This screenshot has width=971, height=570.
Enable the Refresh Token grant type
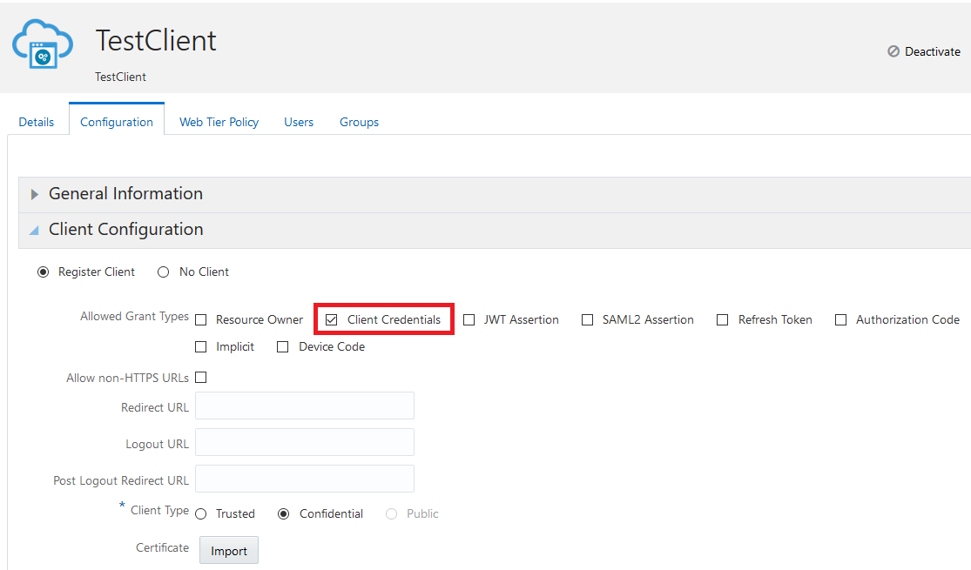[722, 319]
